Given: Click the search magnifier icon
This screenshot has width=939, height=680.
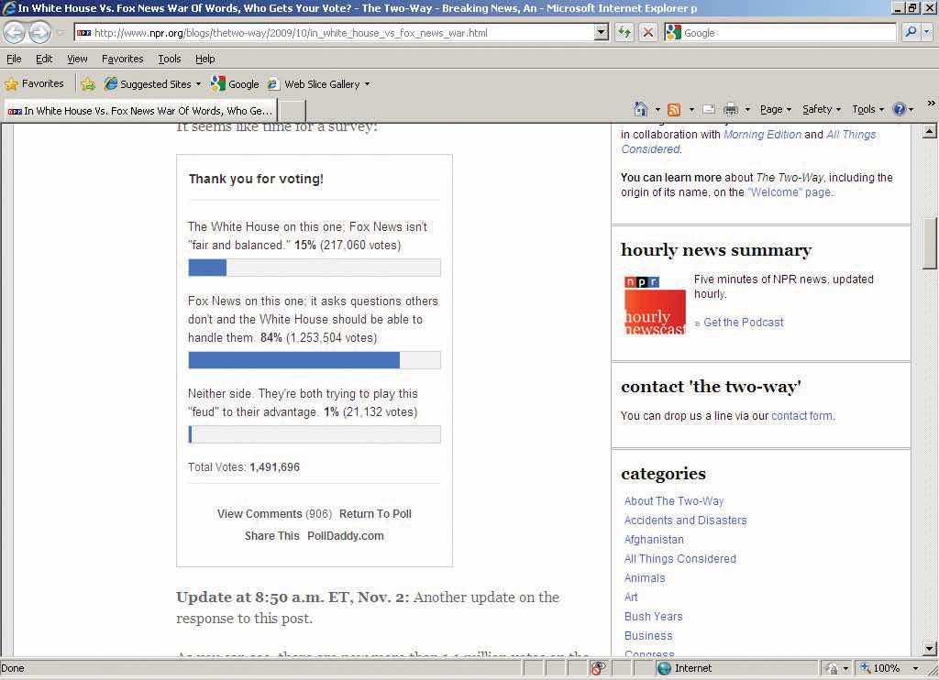Looking at the screenshot, I should (911, 32).
